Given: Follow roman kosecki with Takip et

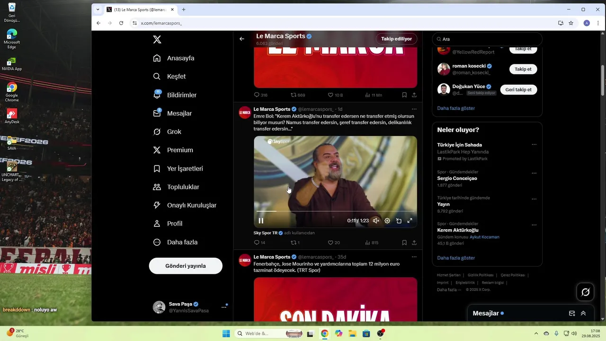Looking at the screenshot, I should point(523,69).
